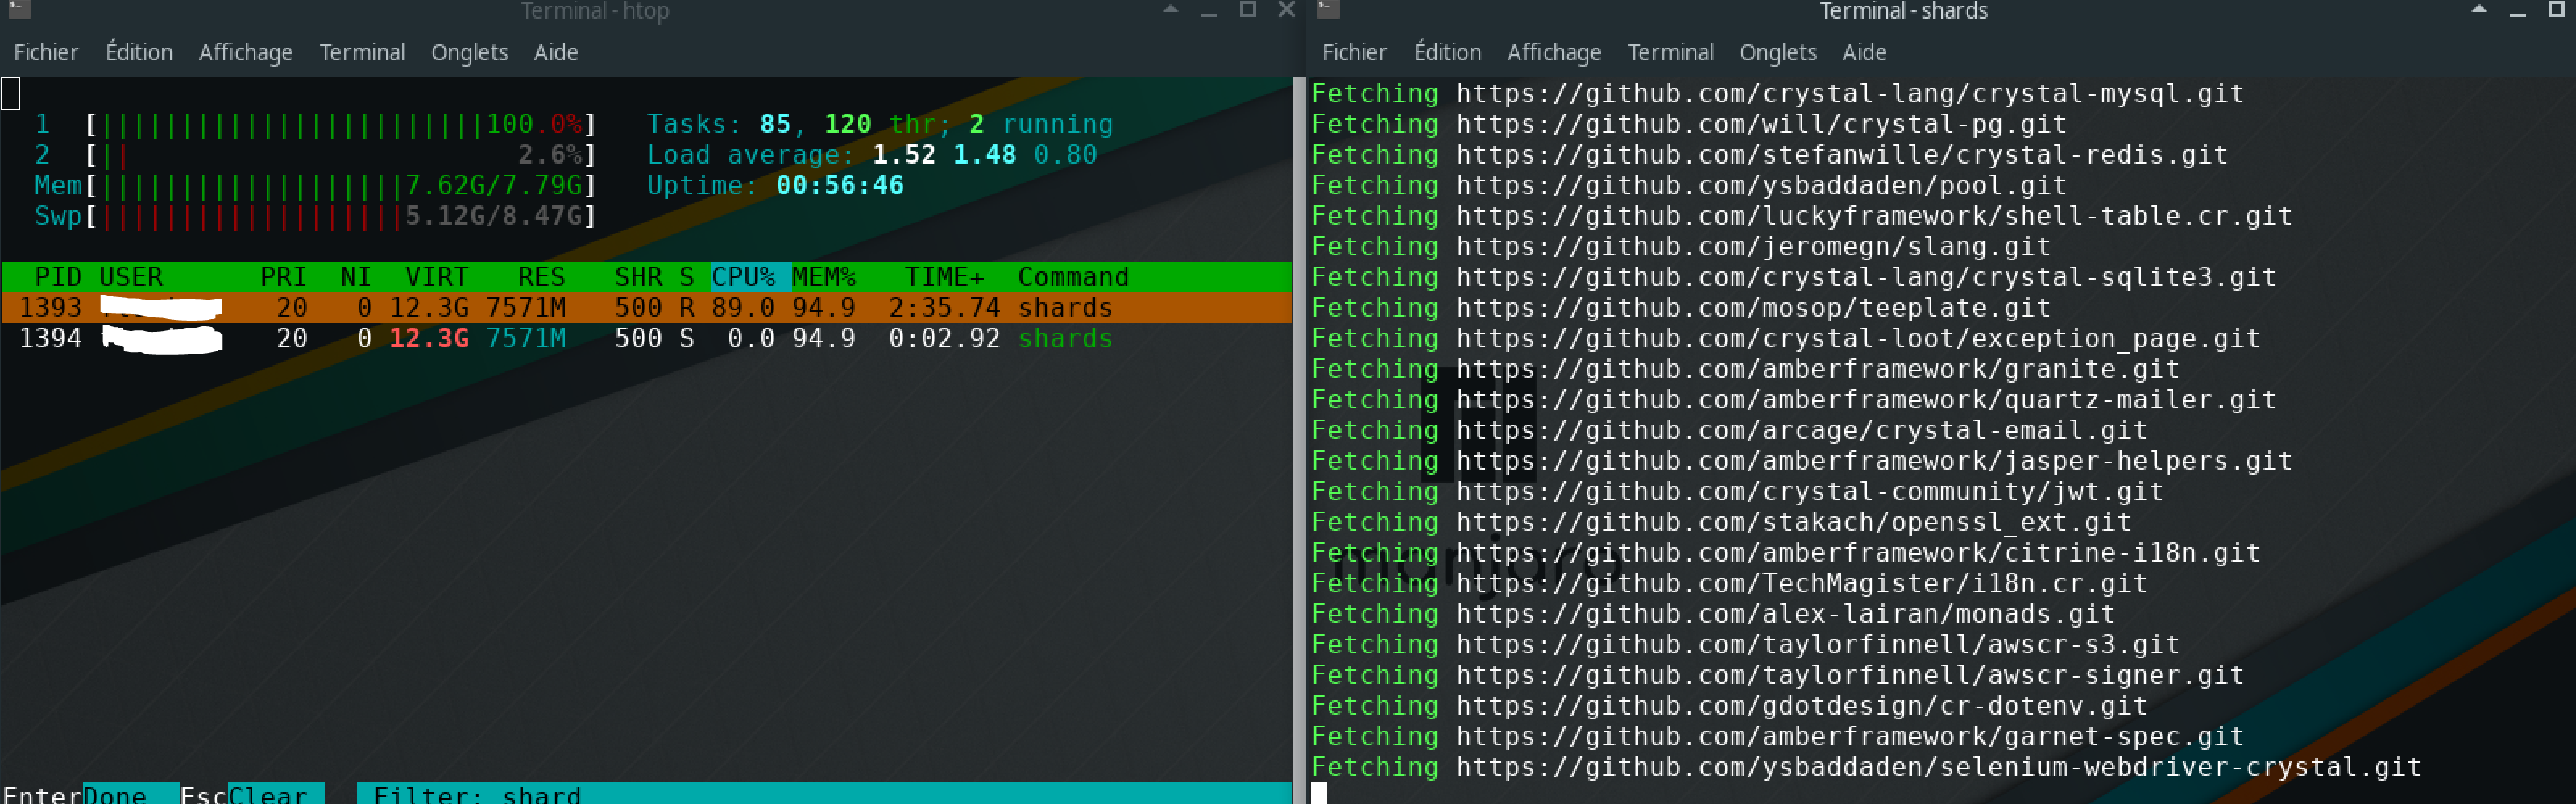The width and height of the screenshot is (2576, 804).
Task: Minimize the shards terminal window
Action: [2517, 11]
